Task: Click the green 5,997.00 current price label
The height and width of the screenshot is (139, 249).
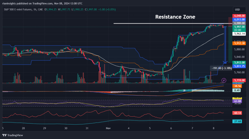Action: [x=239, y=27]
